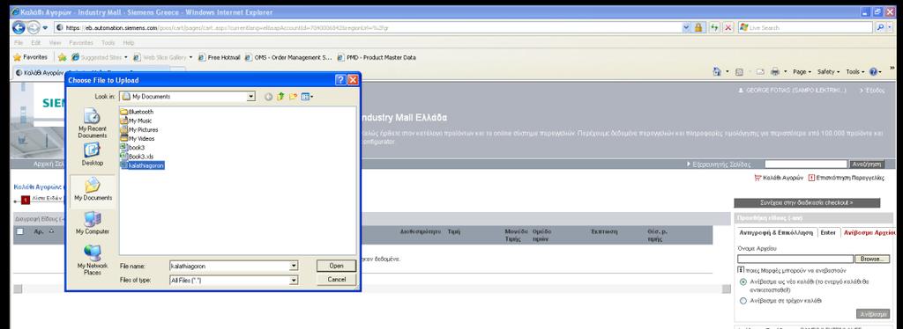This screenshot has height=329, width=903.
Task: Select the My Pictures folder
Action: tap(138, 129)
